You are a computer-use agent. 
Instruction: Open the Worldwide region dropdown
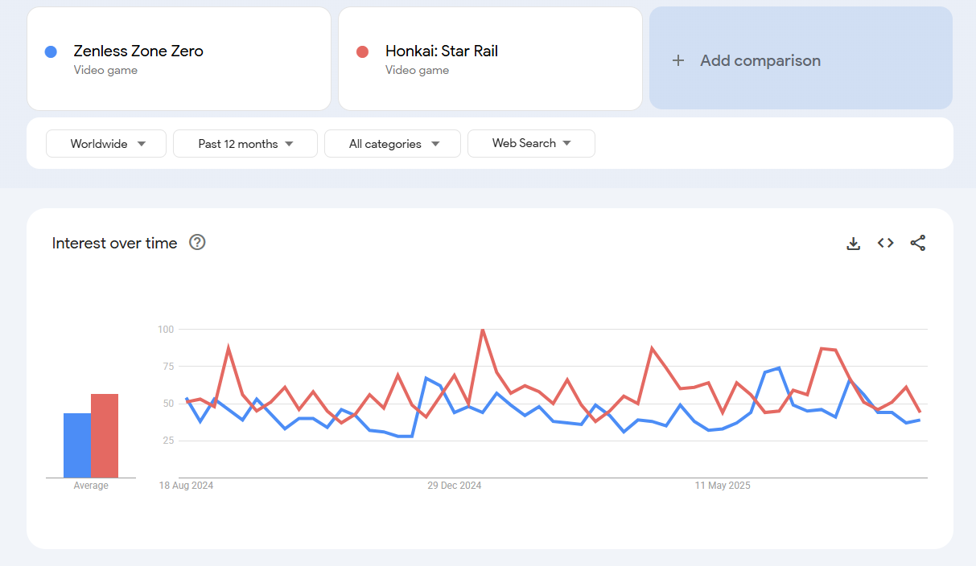pyautogui.click(x=106, y=144)
